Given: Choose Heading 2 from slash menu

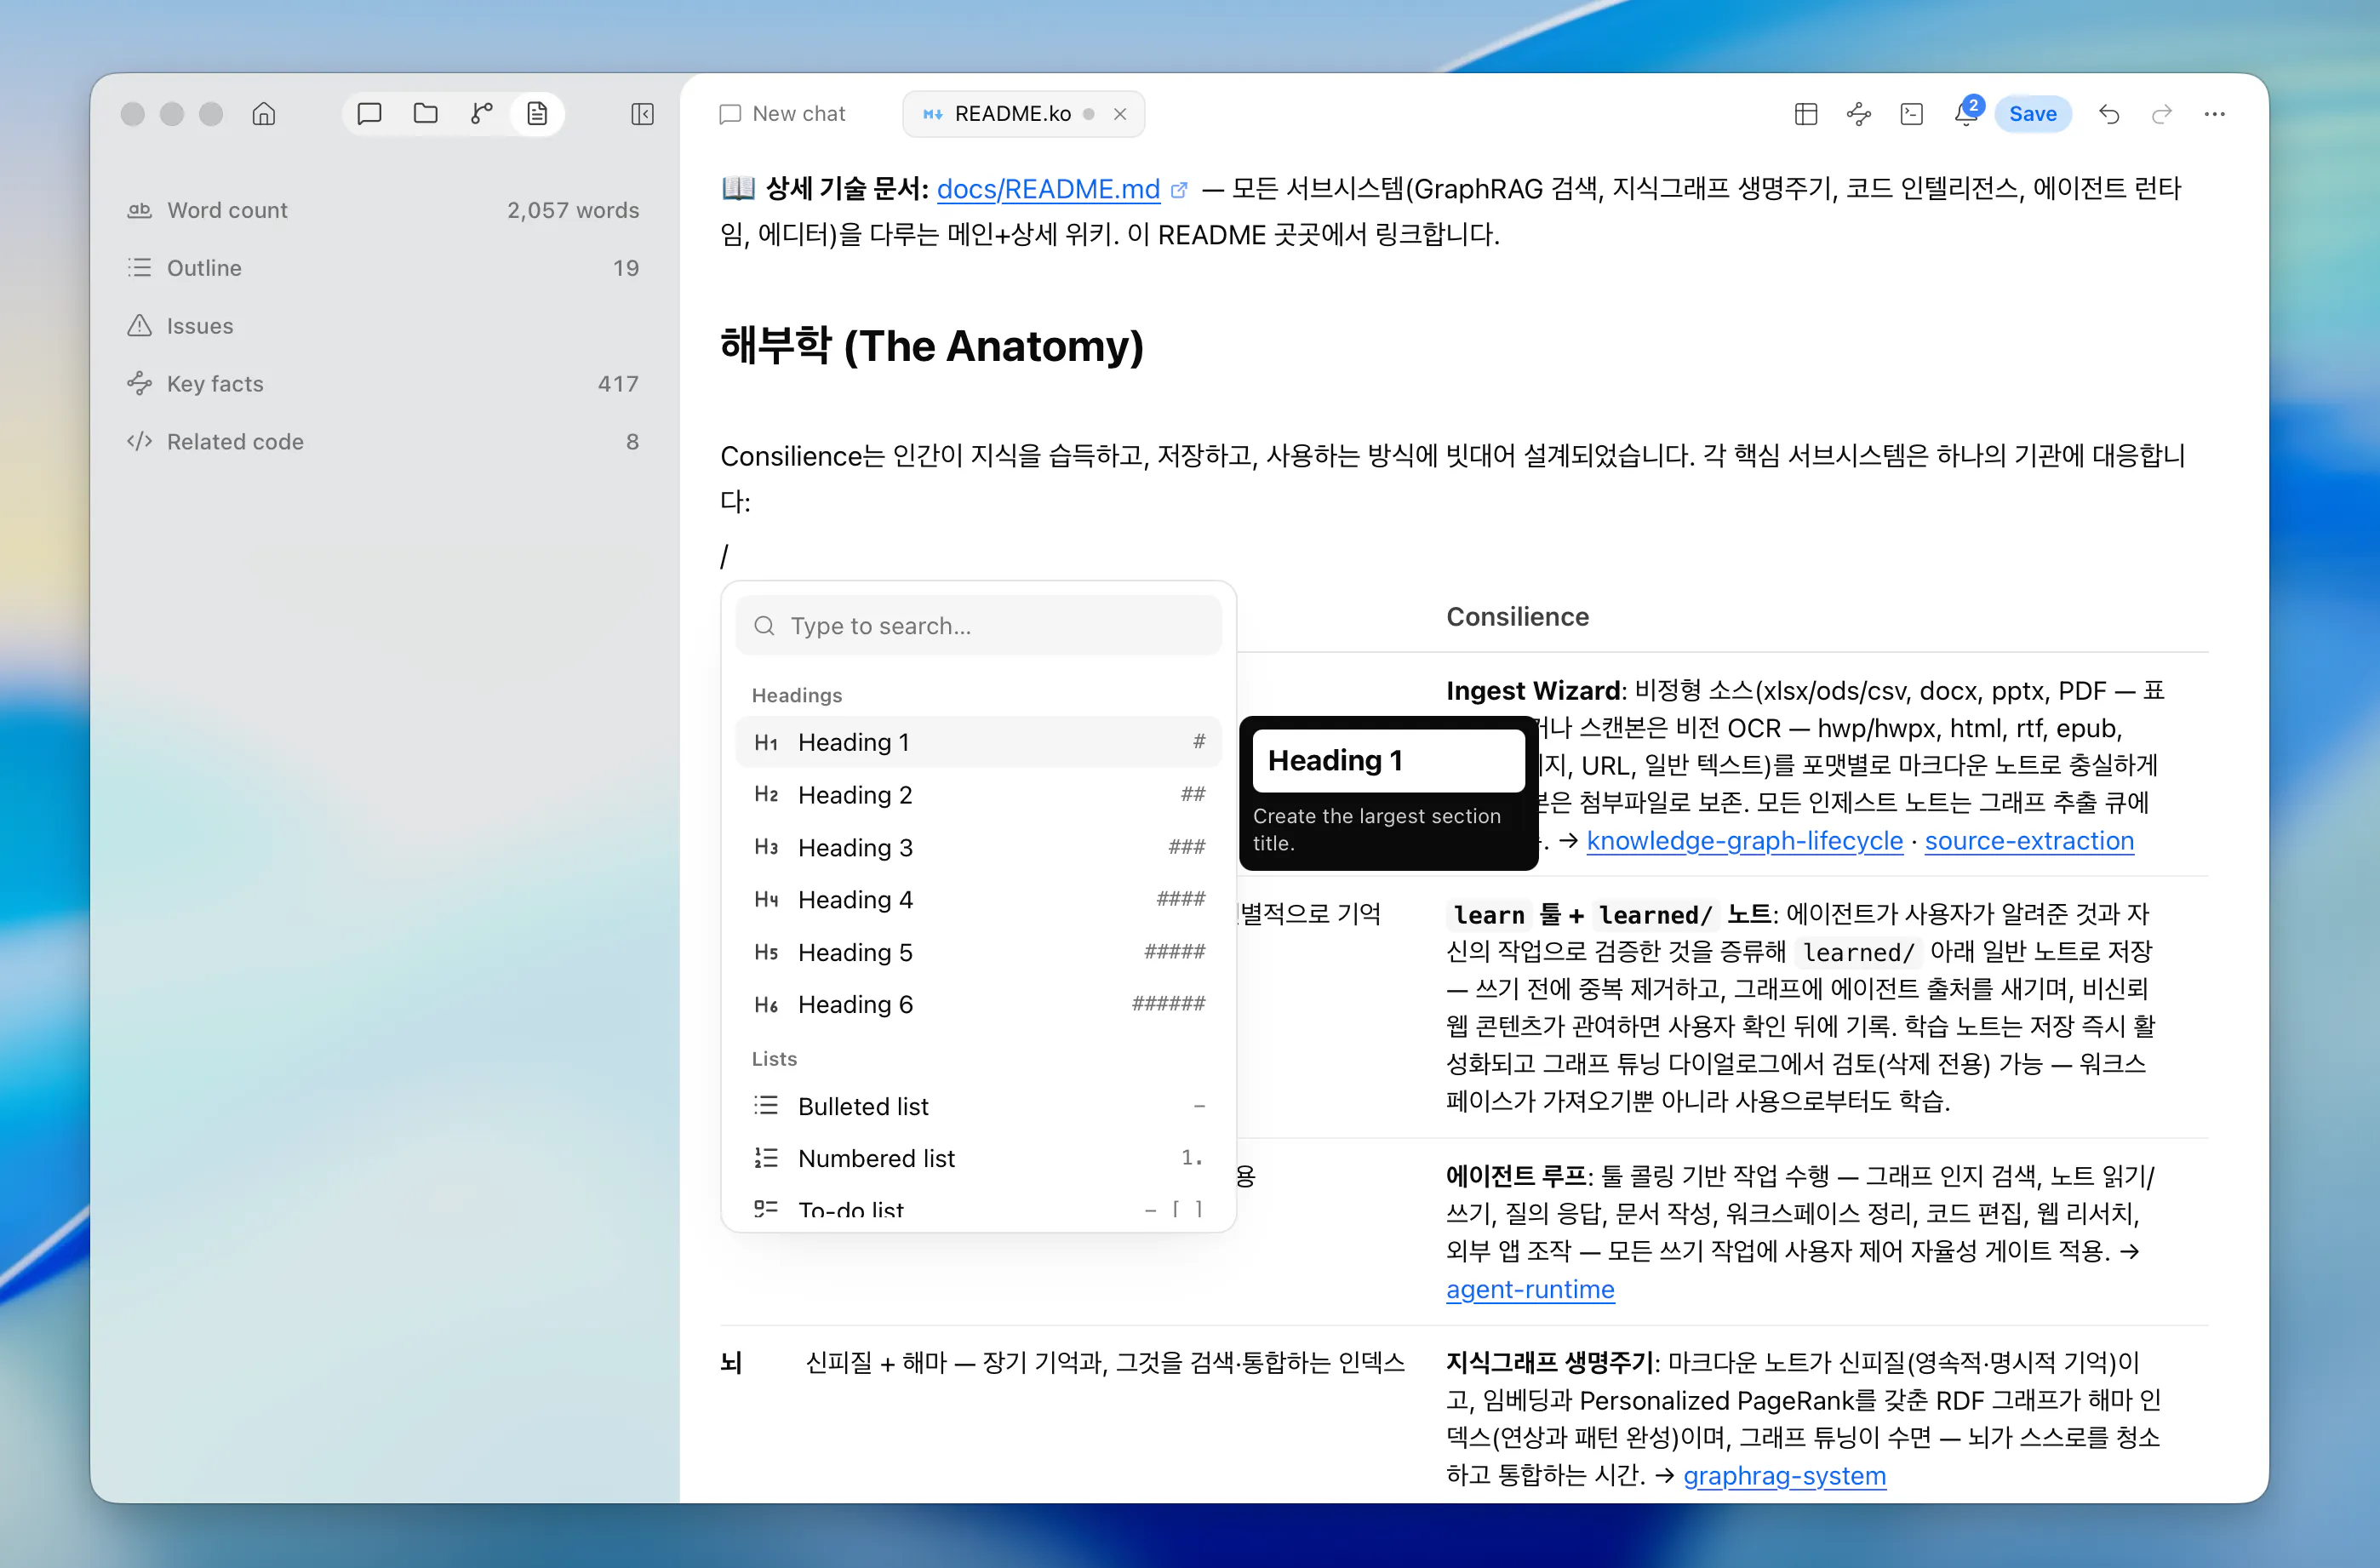Looking at the screenshot, I should click(978, 795).
